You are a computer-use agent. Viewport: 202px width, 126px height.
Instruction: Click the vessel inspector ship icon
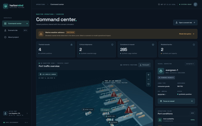click(161, 71)
